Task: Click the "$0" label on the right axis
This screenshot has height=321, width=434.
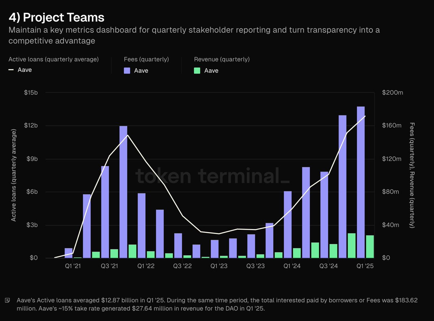Action: pos(386,258)
